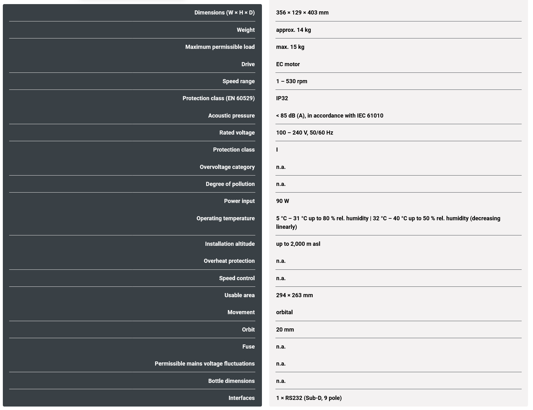Click the Permissible mains voltage fluctuations label
This screenshot has height=410, width=533.
coord(205,364)
